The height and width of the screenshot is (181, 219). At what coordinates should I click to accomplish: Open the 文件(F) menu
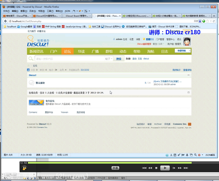6,11
